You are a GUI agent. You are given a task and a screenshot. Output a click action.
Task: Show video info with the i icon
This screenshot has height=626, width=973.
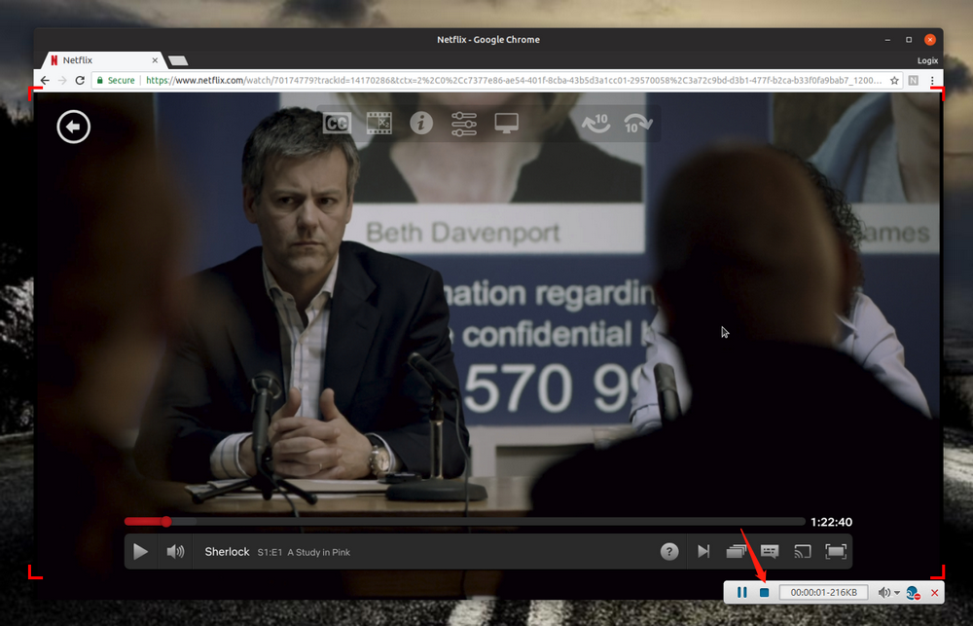[421, 123]
